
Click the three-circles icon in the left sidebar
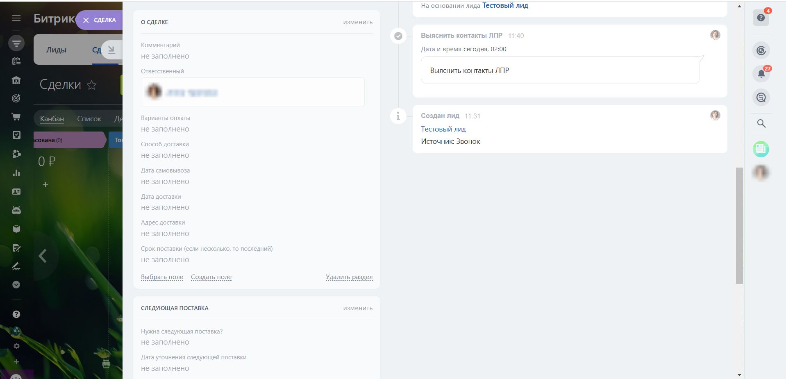pyautogui.click(x=16, y=154)
